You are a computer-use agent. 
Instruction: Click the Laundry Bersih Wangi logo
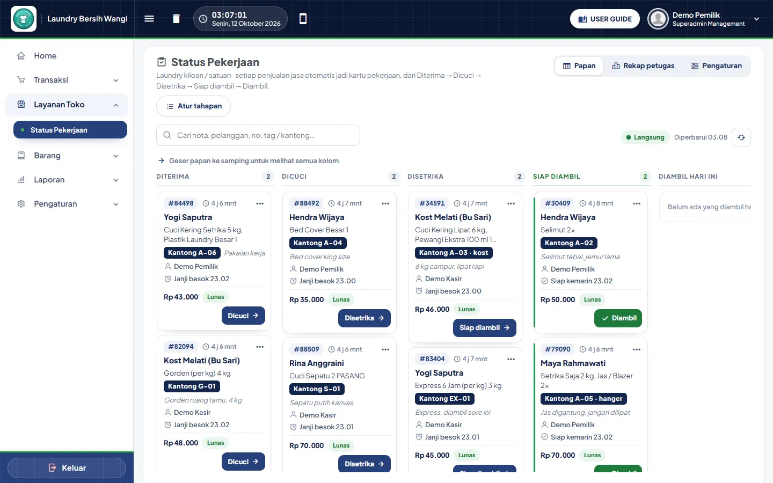tap(24, 19)
